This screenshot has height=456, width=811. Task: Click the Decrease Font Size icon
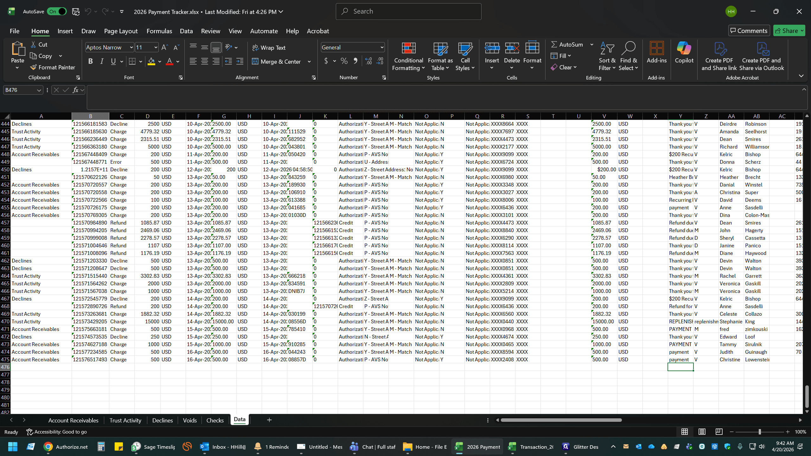(x=176, y=47)
